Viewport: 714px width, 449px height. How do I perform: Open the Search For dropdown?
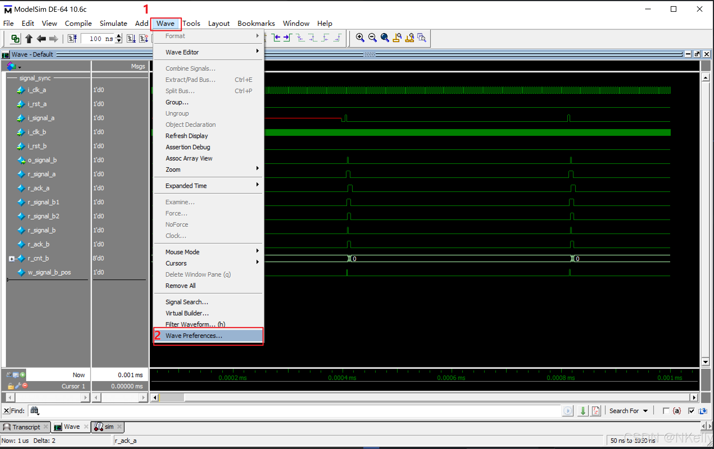click(x=645, y=411)
